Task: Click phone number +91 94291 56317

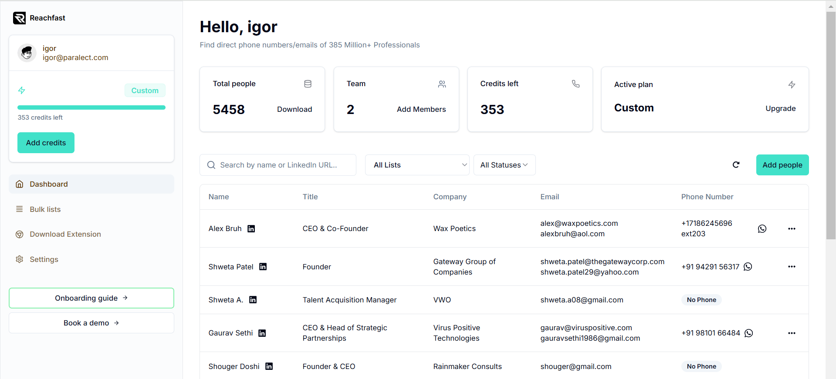Action: tap(710, 267)
